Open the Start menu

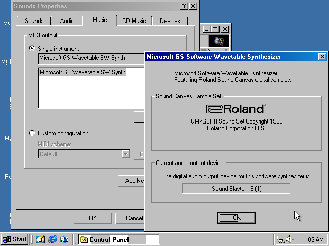pyautogui.click(x=15, y=239)
